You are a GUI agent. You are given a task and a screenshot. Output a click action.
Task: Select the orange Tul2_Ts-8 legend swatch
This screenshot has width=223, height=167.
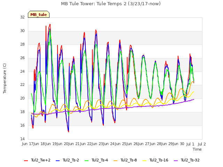click(x=115, y=160)
